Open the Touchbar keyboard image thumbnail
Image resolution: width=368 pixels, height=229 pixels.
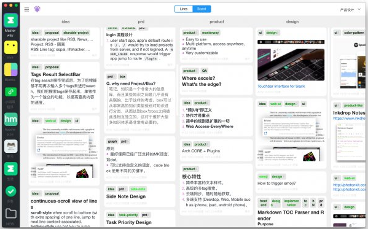click(291, 64)
